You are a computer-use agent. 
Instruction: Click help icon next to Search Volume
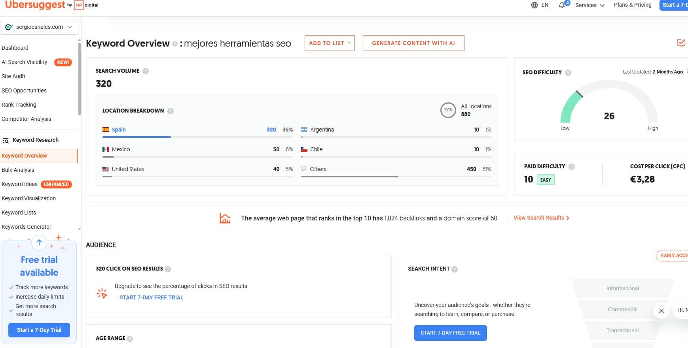pyautogui.click(x=146, y=71)
